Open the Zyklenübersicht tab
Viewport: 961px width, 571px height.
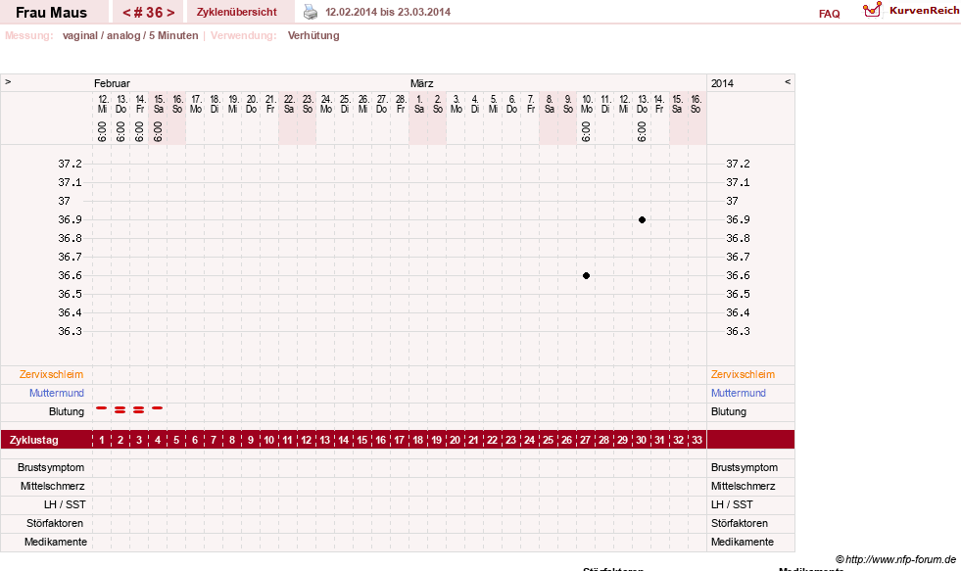236,12
